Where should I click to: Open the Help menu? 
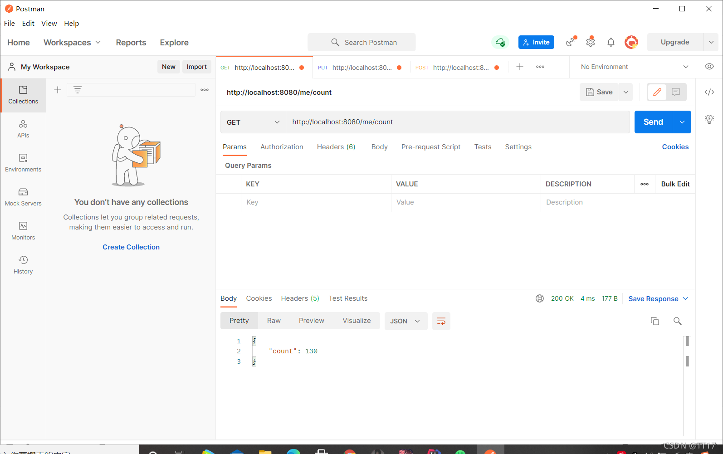(x=71, y=24)
